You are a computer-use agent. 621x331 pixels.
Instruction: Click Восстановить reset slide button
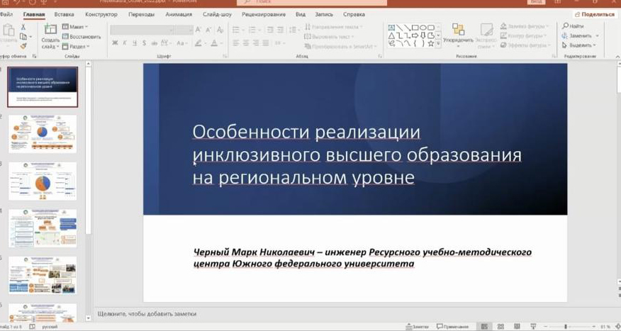[82, 36]
